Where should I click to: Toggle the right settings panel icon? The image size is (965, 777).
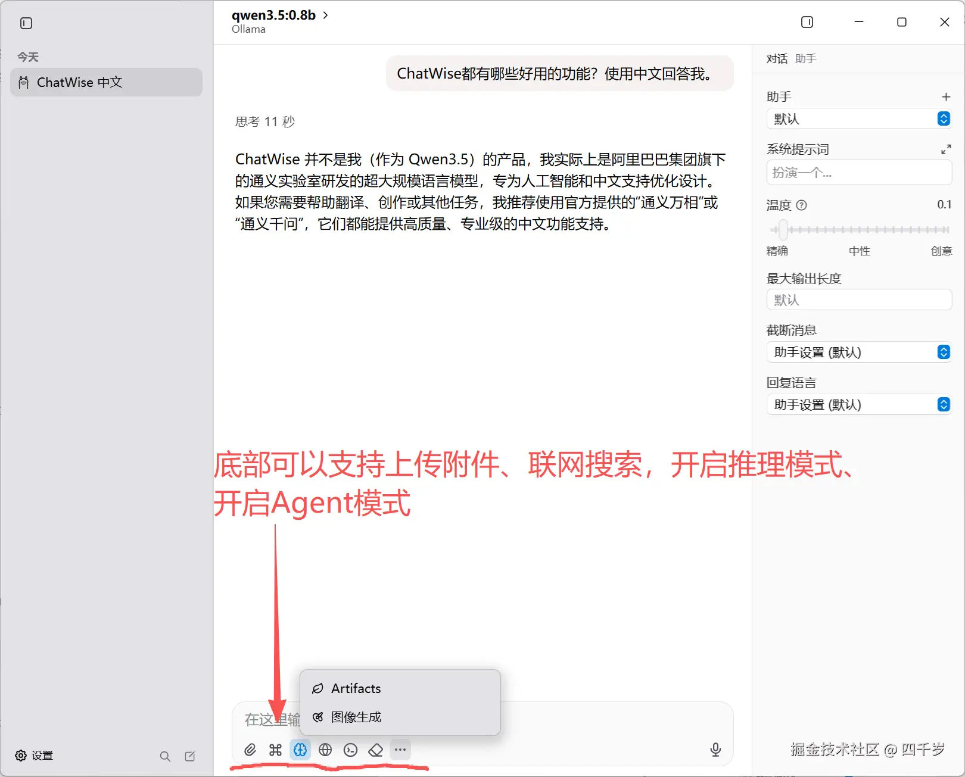pos(807,22)
